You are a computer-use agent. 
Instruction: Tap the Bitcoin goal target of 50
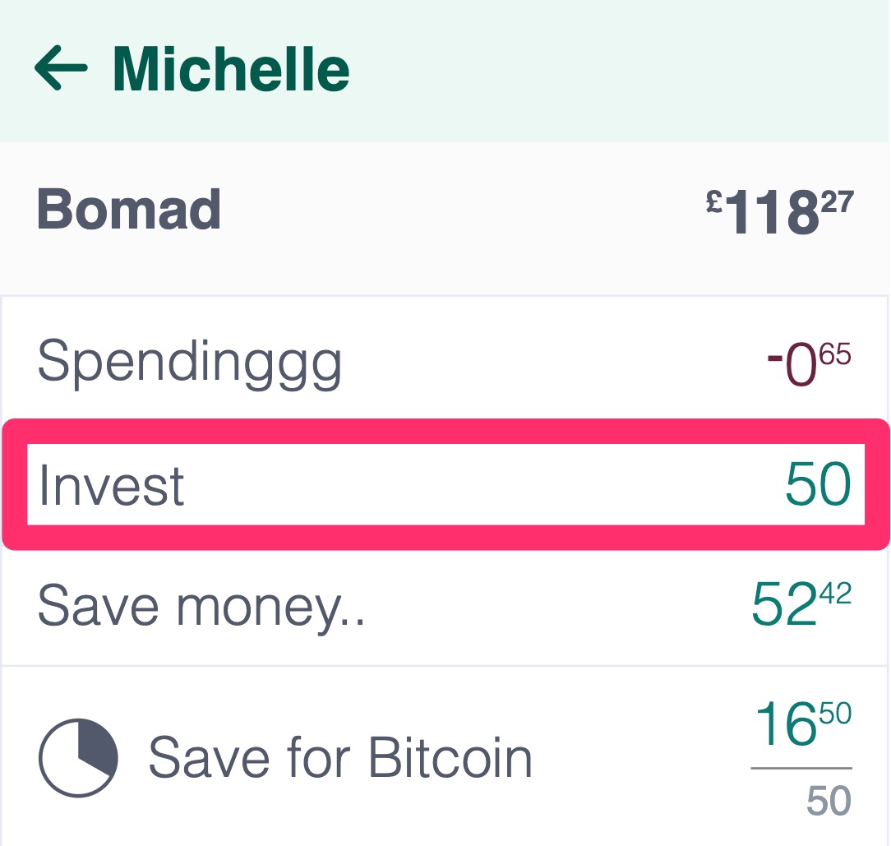point(829,801)
